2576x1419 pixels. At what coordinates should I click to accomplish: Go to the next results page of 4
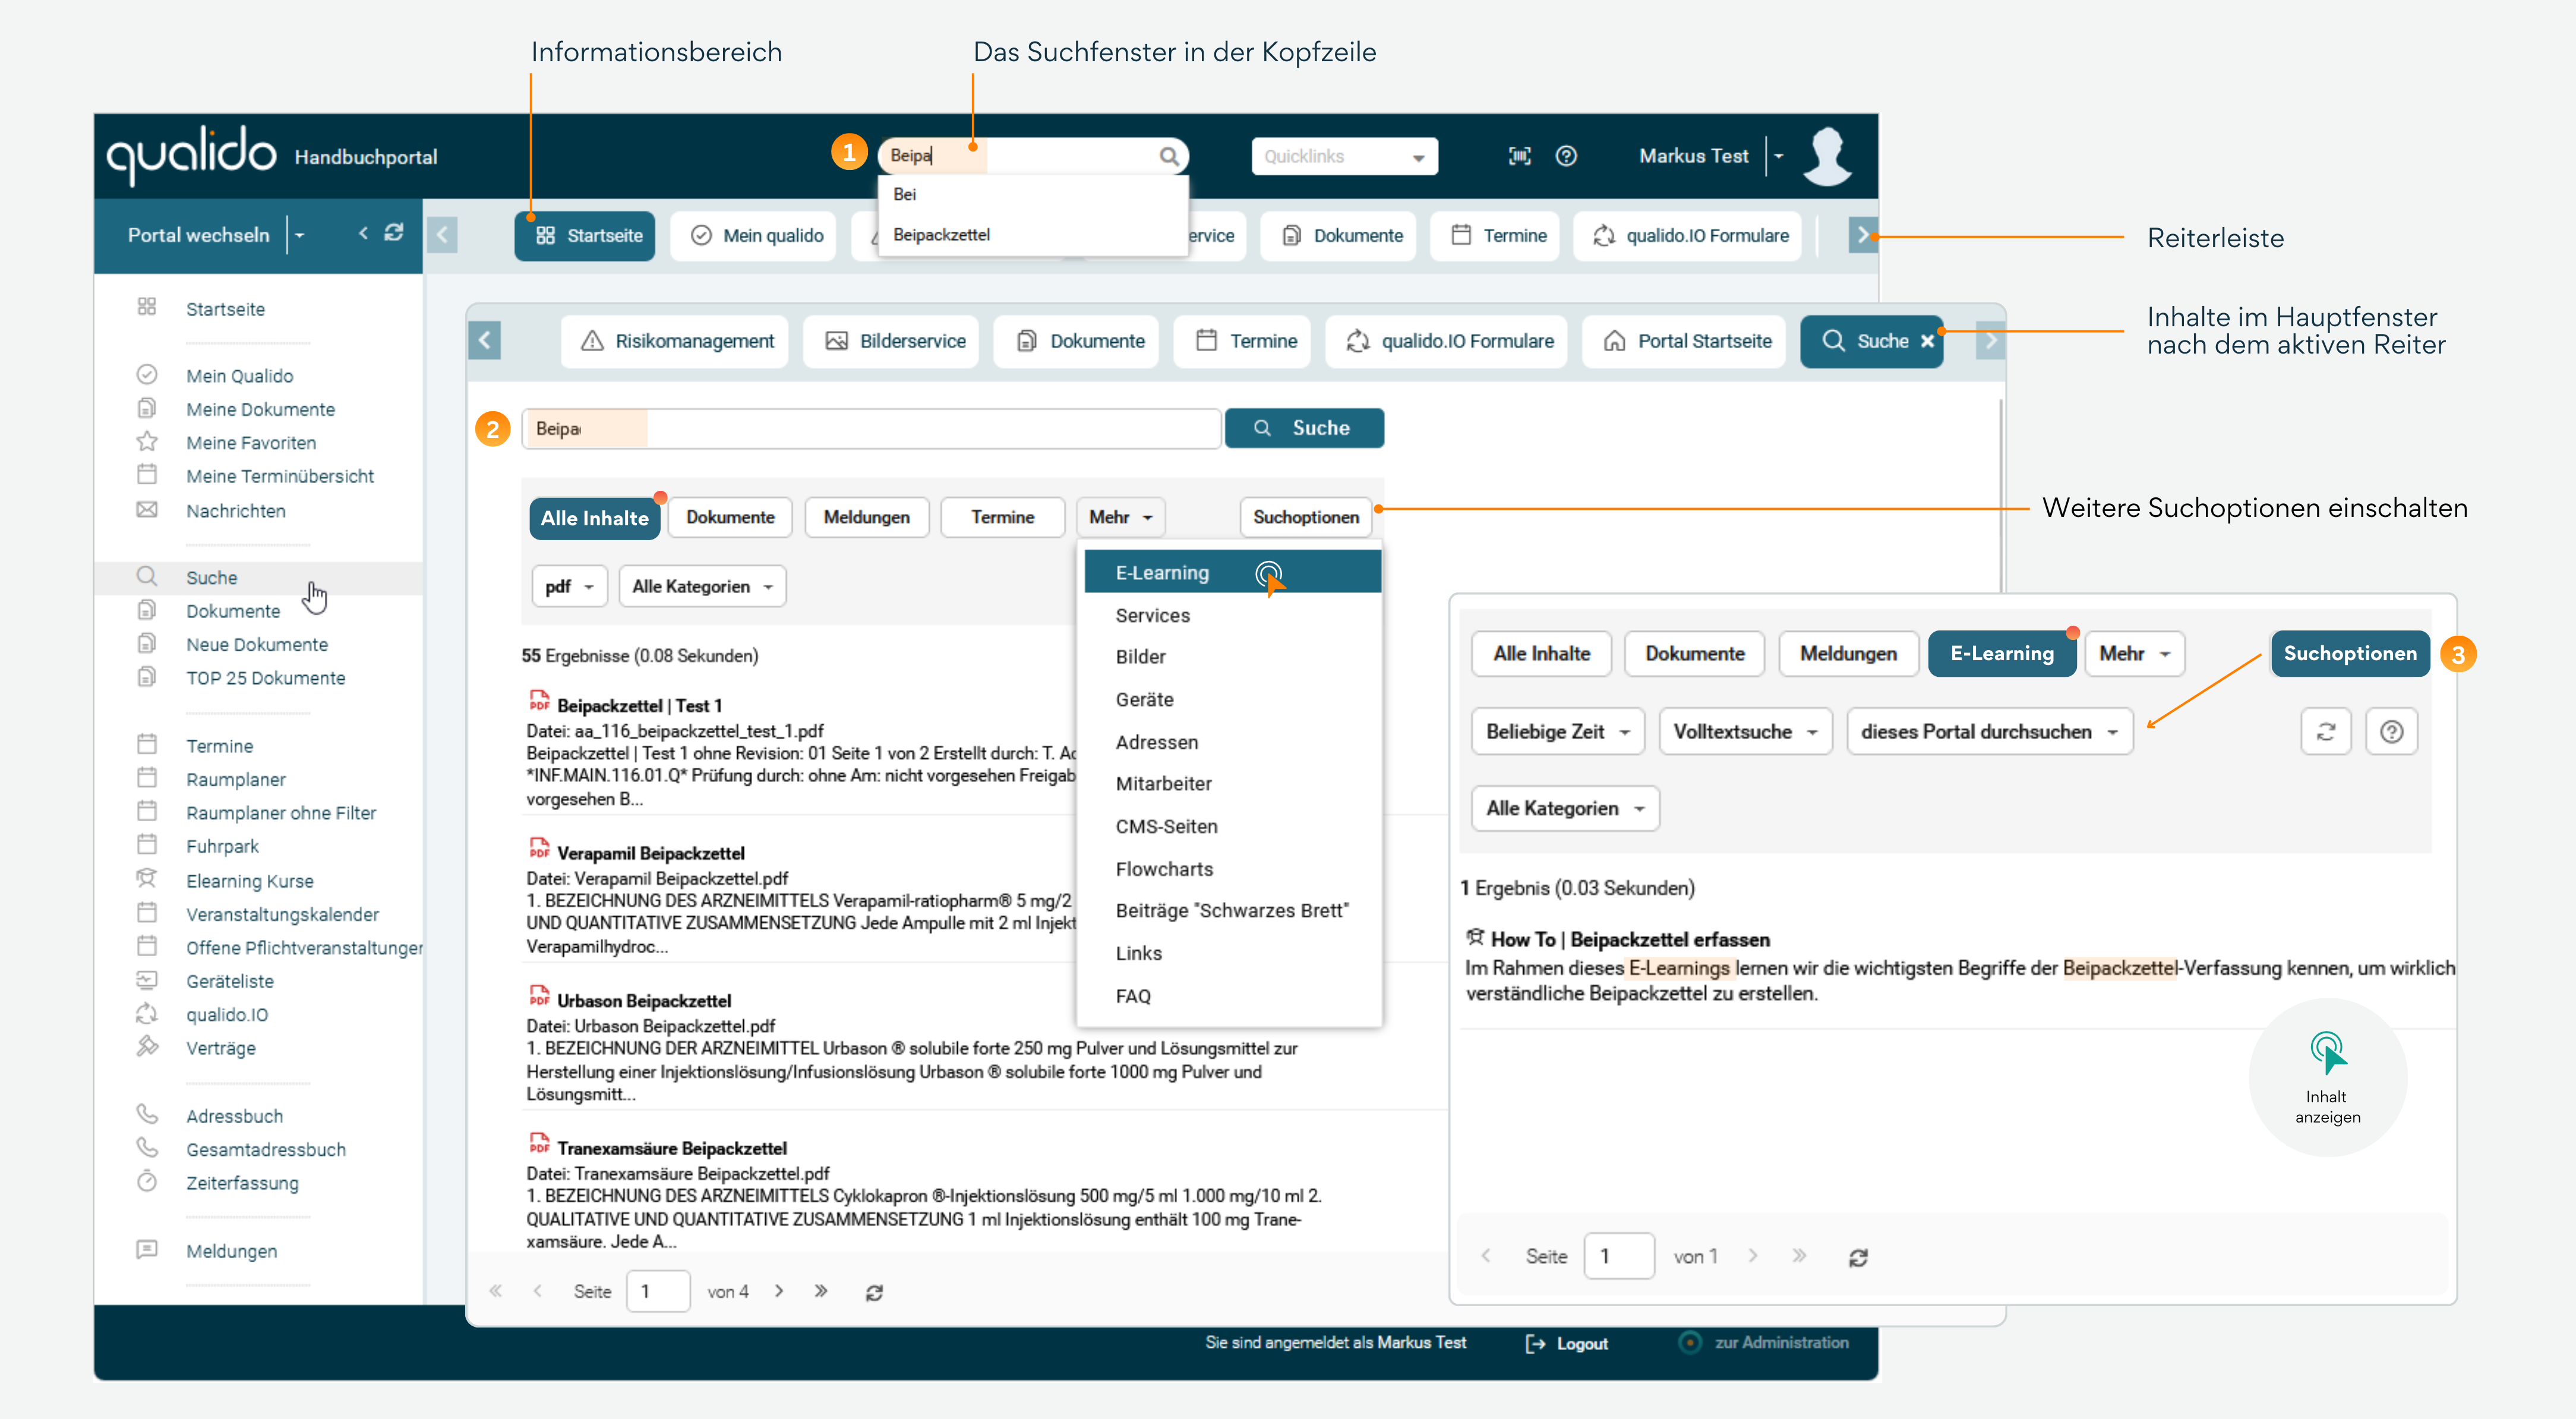(779, 1291)
